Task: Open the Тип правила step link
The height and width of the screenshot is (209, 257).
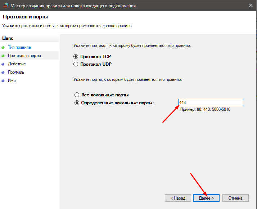Action: pos(19,47)
